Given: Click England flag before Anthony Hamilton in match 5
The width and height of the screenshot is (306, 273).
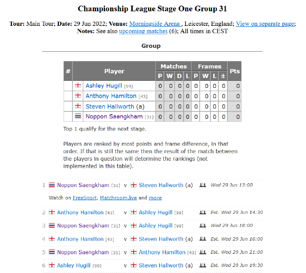Looking at the screenshot, I should 134,252.
